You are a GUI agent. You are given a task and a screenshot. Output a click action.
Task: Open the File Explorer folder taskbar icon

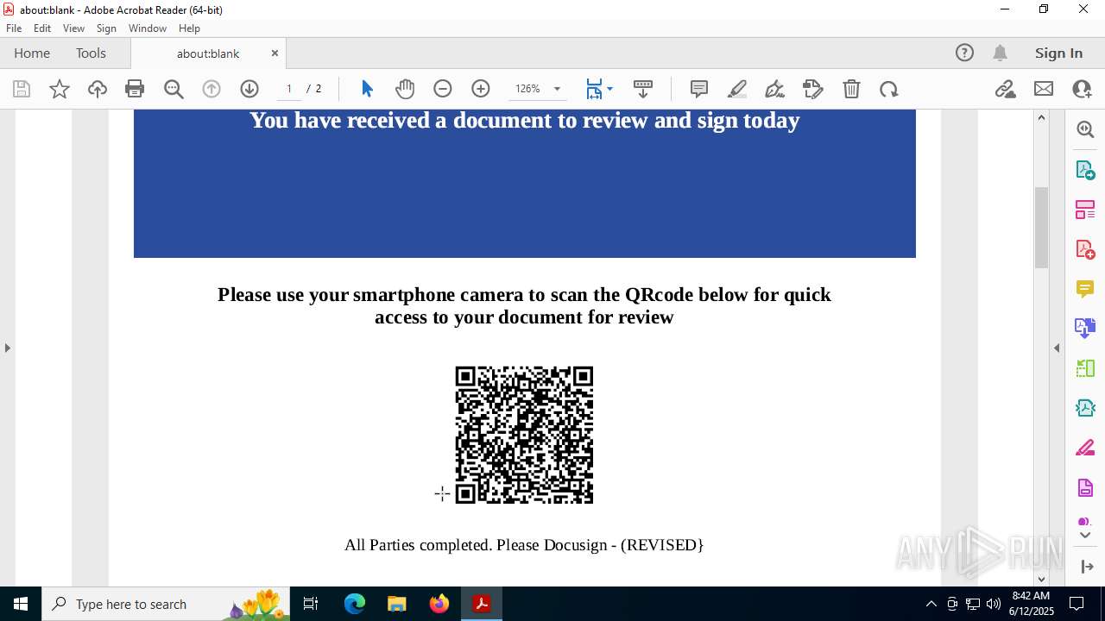[397, 604]
